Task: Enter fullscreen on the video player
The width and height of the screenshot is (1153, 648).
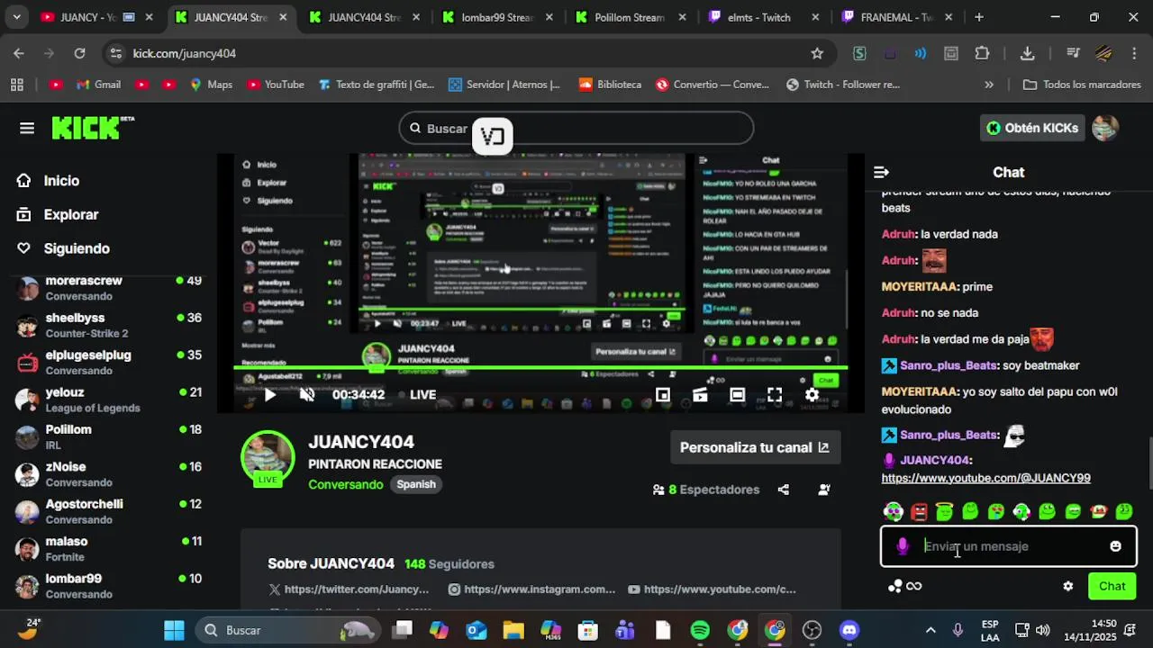Action: pyautogui.click(x=775, y=394)
